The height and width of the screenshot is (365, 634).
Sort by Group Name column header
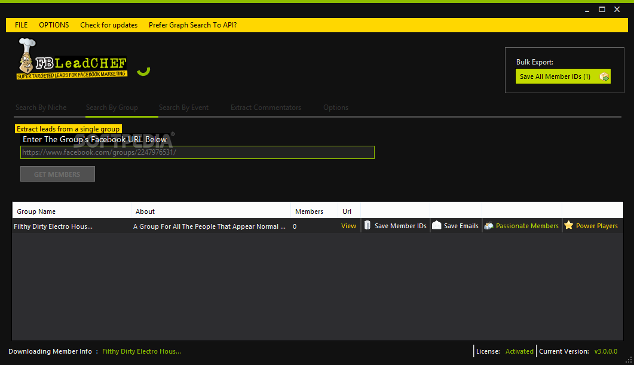coord(72,211)
